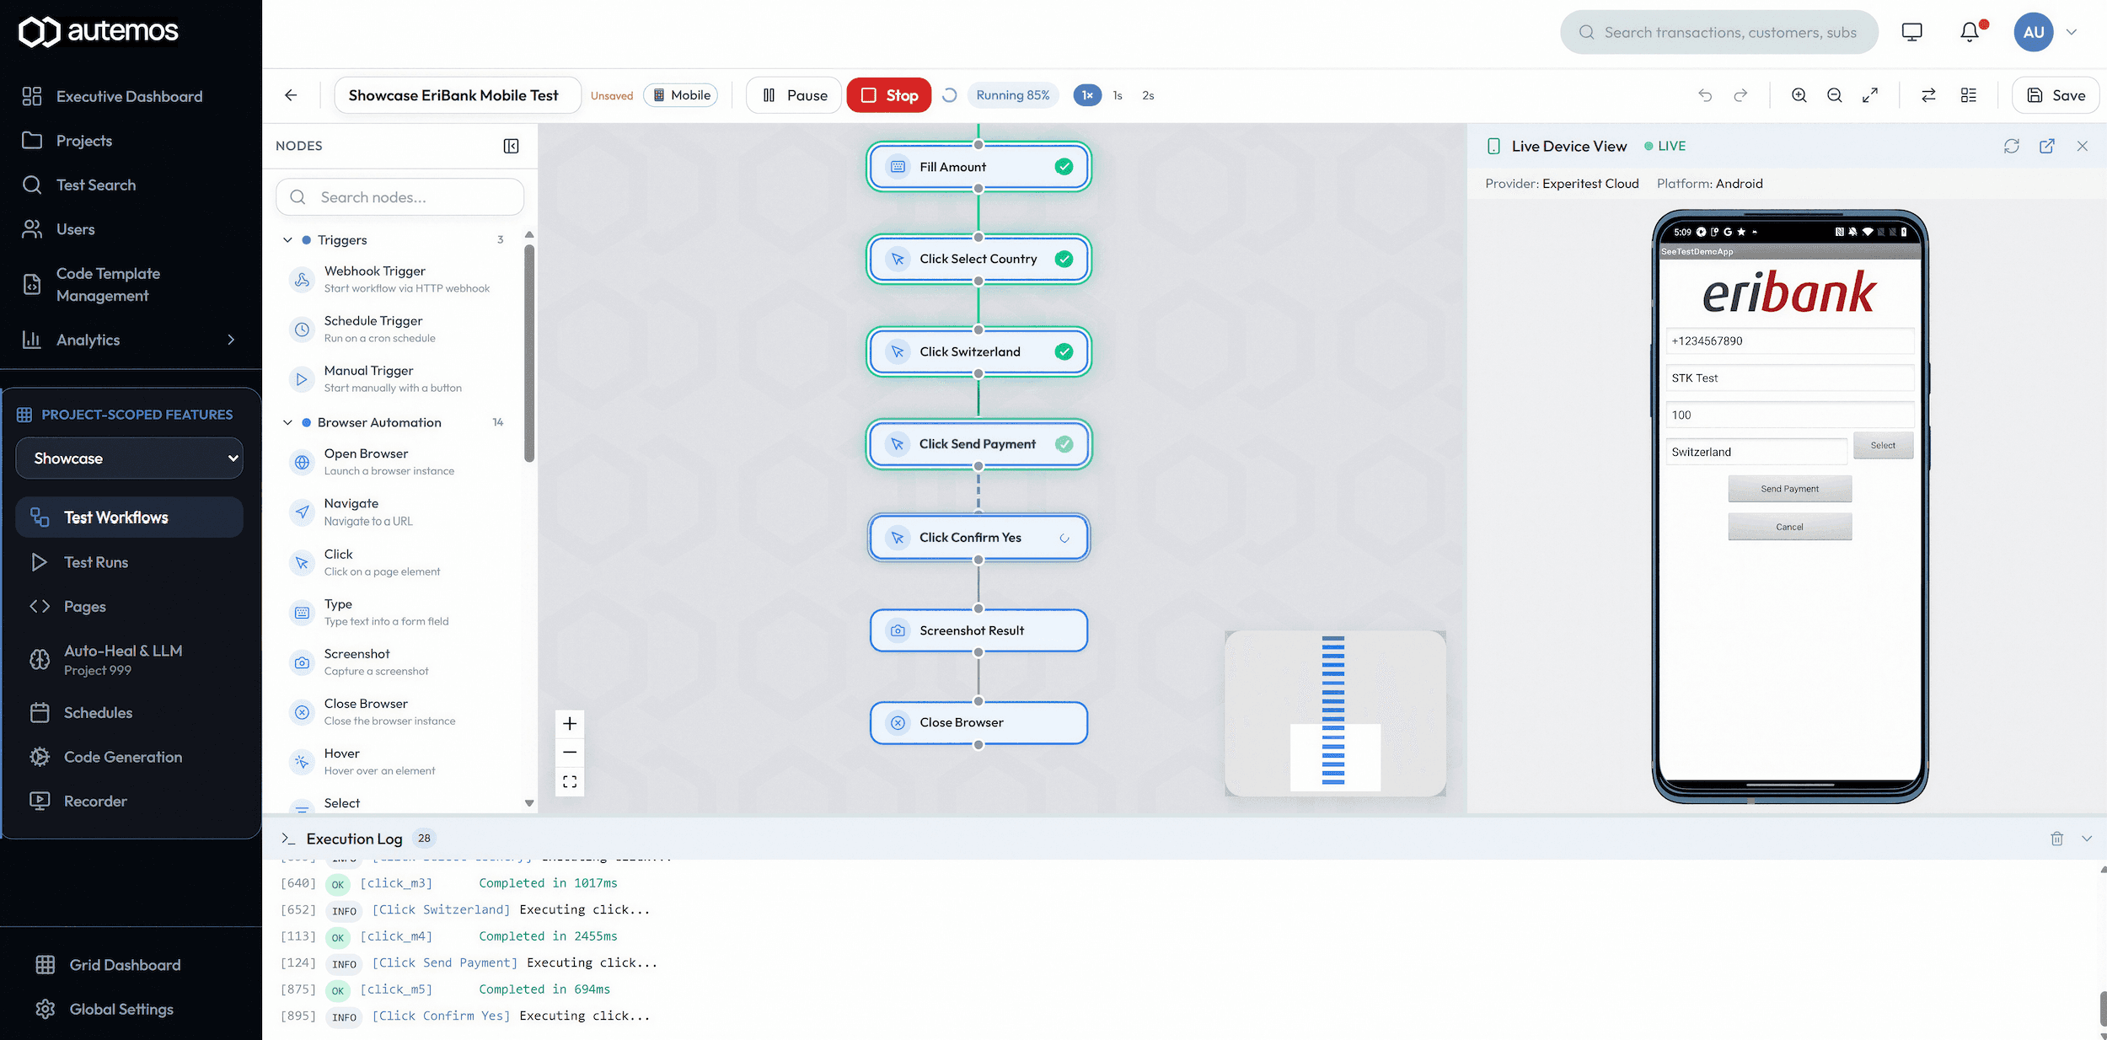Open device view in new window
2107x1040 pixels.
tap(2046, 146)
